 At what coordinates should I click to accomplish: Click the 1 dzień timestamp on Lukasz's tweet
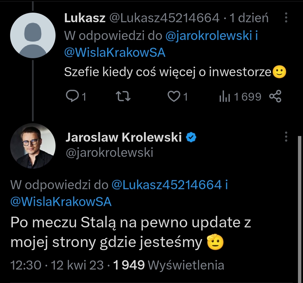point(249,18)
